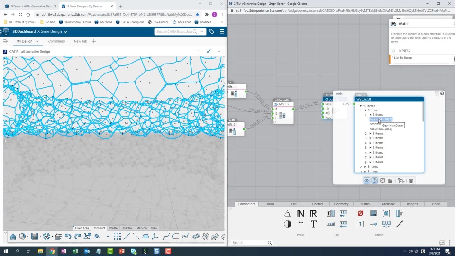Click the image icon in the Others group

[373, 213]
